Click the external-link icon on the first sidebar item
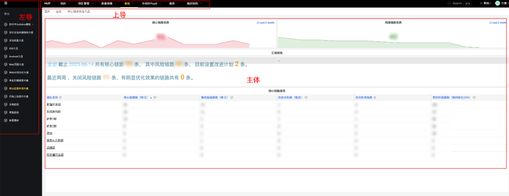 click(33, 24)
